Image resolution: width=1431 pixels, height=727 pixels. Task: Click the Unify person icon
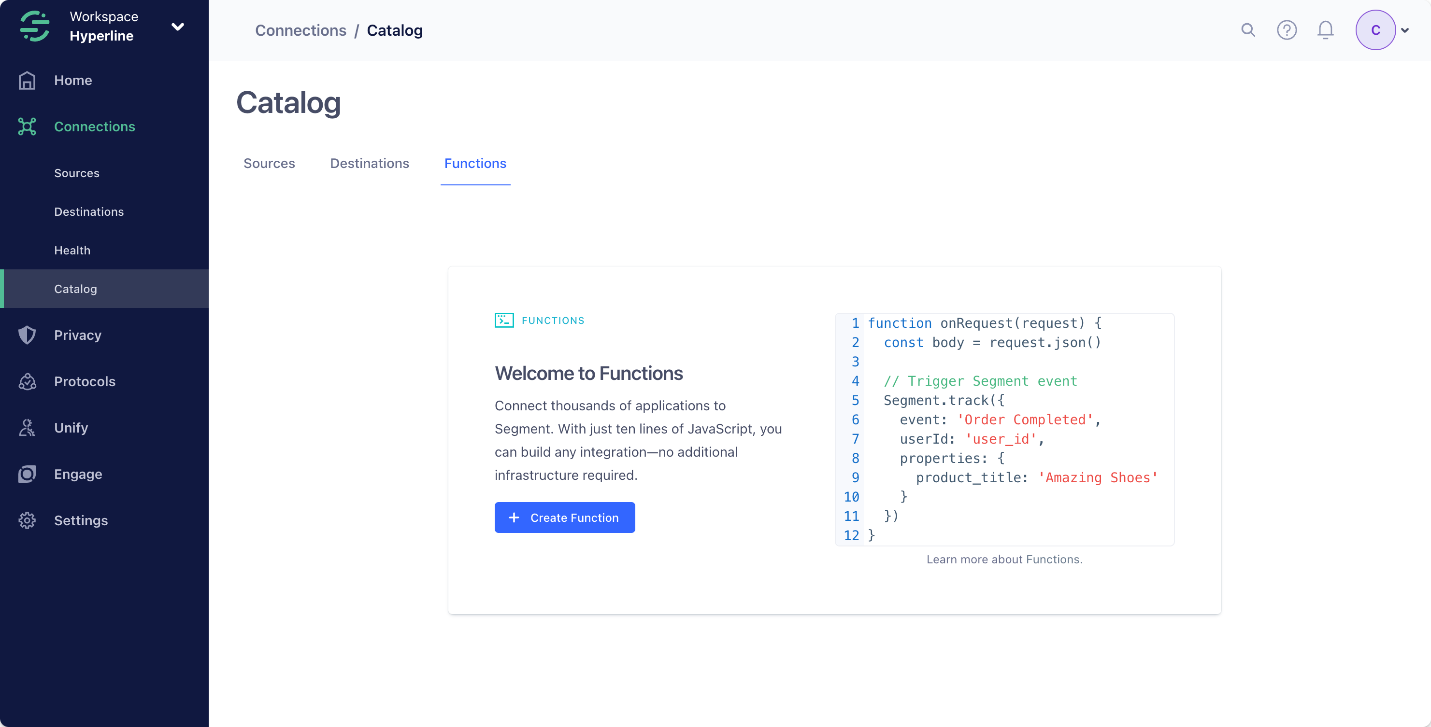(27, 428)
